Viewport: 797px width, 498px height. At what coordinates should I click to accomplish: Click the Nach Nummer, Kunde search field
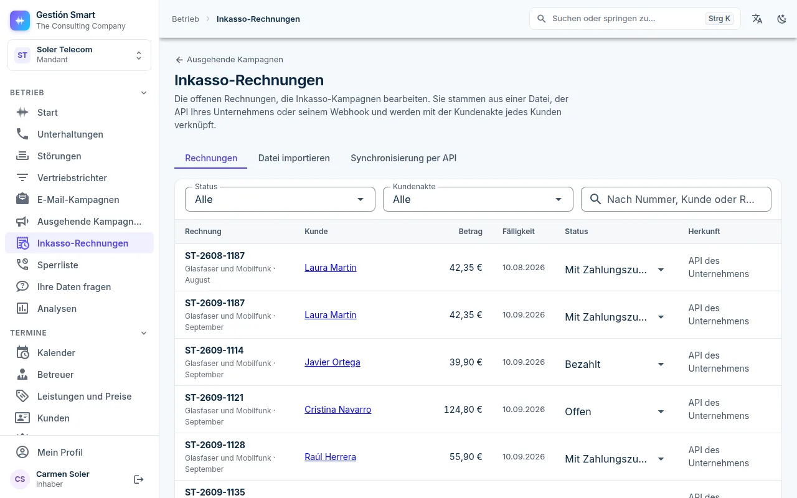[x=676, y=199]
